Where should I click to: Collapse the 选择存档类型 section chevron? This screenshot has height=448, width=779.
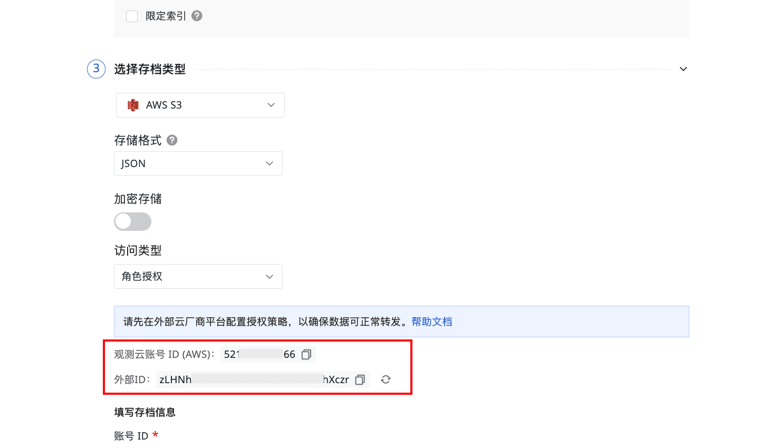684,69
